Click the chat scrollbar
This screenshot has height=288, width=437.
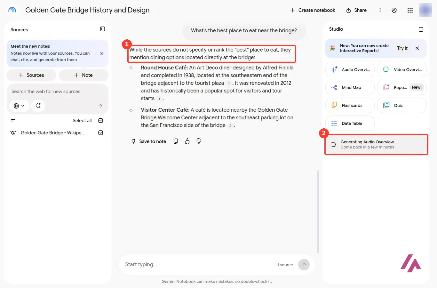318,212
